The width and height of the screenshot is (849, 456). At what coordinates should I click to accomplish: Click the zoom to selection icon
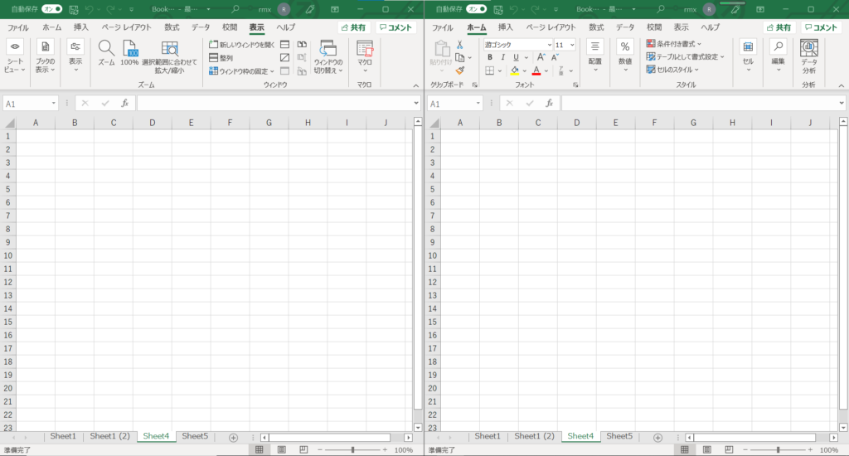[x=169, y=49]
